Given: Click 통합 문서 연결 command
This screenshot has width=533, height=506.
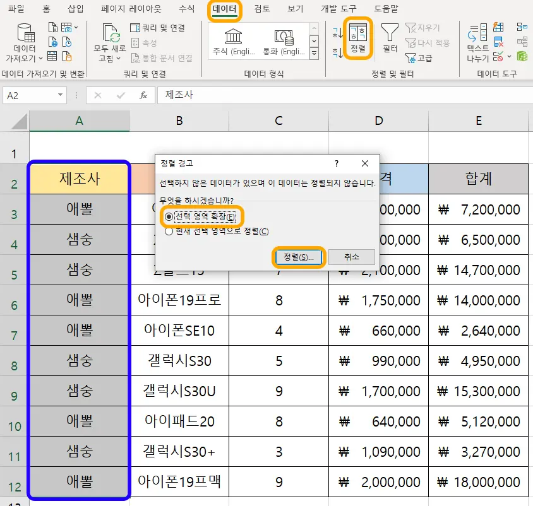Looking at the screenshot, I should [162, 58].
